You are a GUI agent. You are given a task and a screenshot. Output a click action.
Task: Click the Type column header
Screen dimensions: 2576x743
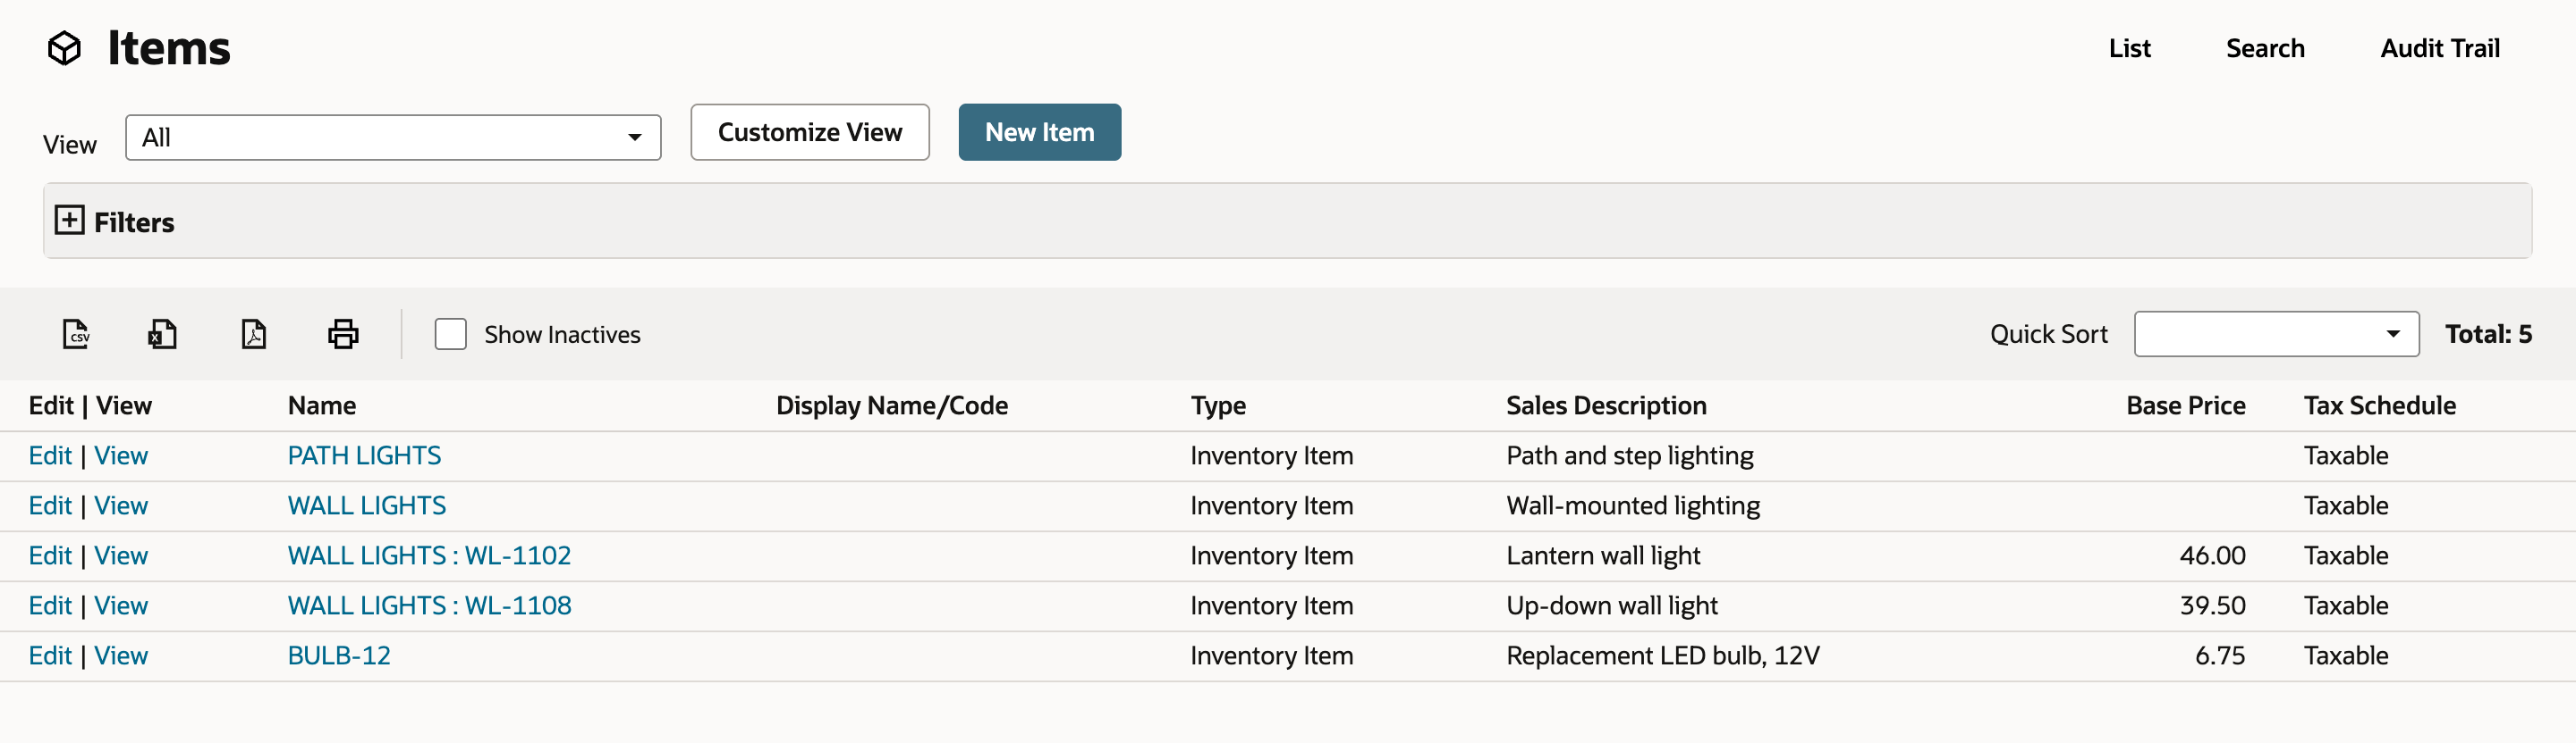click(x=1218, y=405)
